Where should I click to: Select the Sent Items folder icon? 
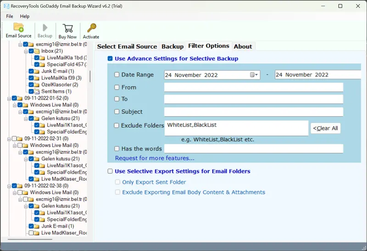37,91
